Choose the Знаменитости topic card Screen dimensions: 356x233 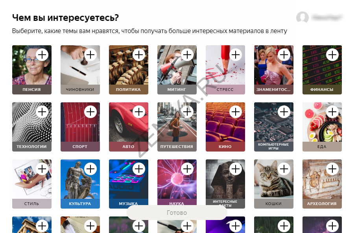coord(273,70)
